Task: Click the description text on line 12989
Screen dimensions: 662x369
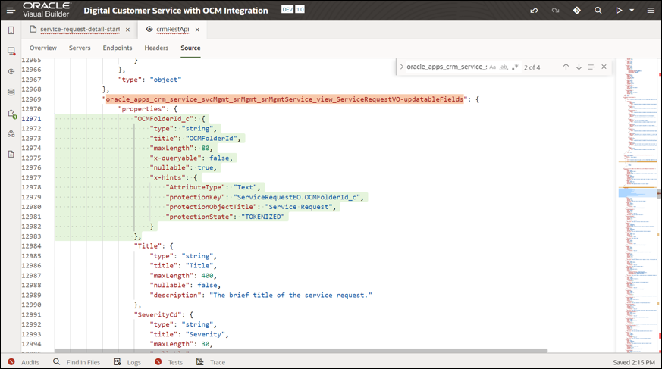Action: pyautogui.click(x=291, y=296)
